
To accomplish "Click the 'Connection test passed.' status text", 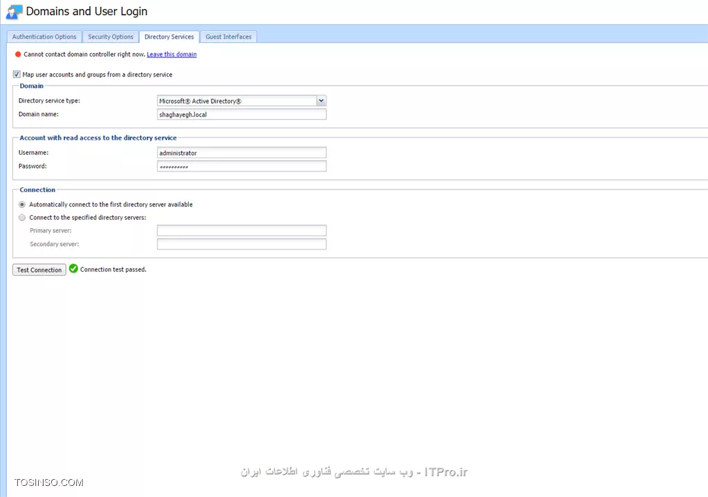I will click(x=113, y=270).
